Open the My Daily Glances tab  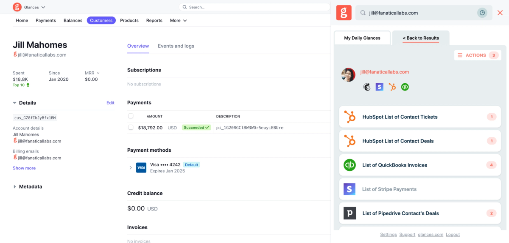362,38
